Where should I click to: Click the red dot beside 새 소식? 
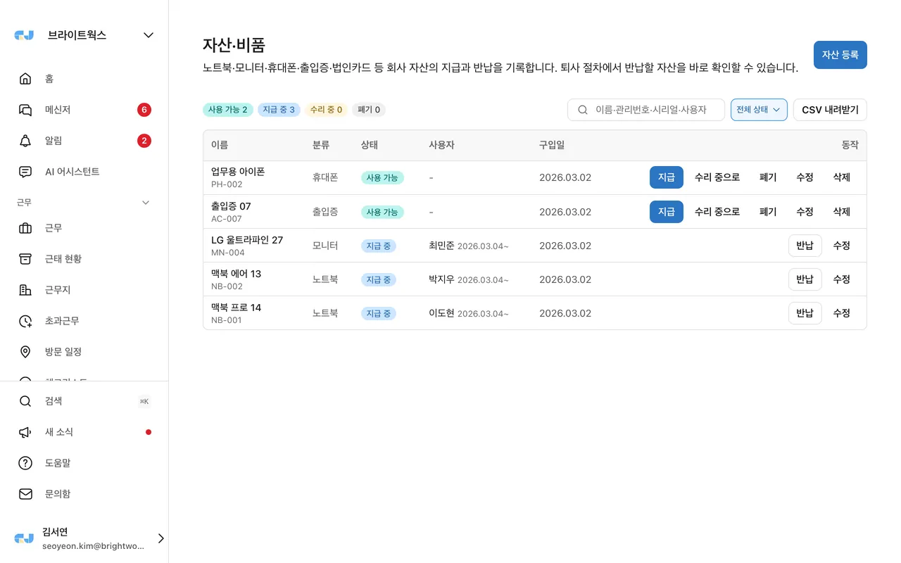coord(149,432)
